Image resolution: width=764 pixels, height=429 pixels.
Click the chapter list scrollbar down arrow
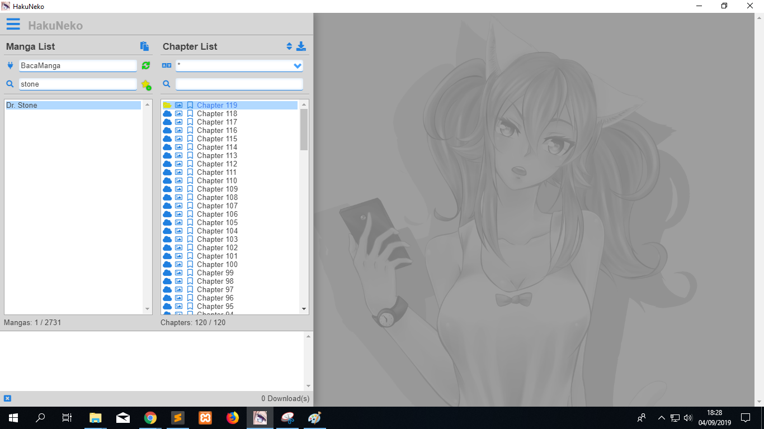point(304,309)
